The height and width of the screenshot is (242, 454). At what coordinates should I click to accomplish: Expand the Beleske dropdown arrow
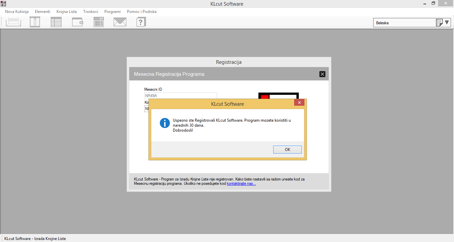coord(447,23)
